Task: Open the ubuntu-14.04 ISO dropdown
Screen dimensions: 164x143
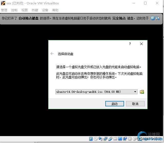Action: [x=96, y=92]
